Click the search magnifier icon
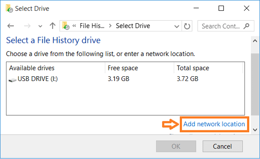Image resolution: width=260 pixels, height=159 pixels. click(x=247, y=26)
